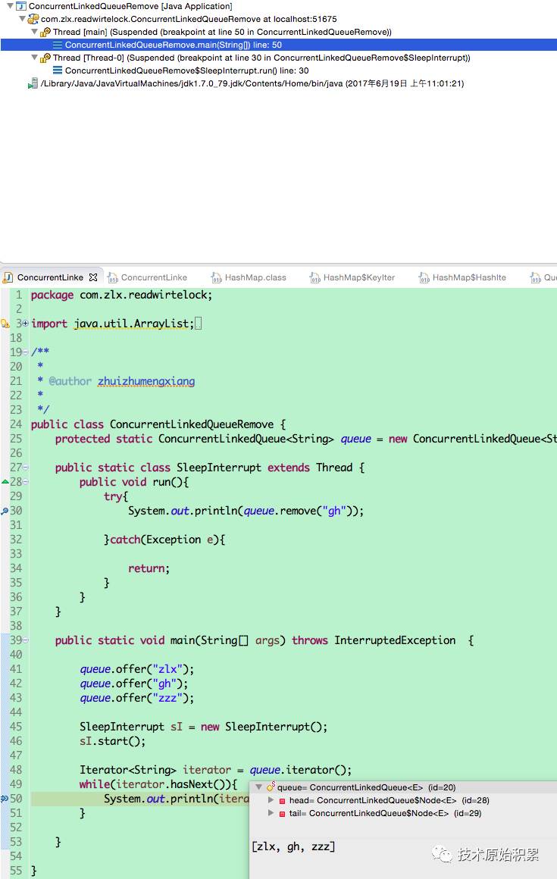Expand the head node in hover popup
The width and height of the screenshot is (557, 879).
[271, 800]
